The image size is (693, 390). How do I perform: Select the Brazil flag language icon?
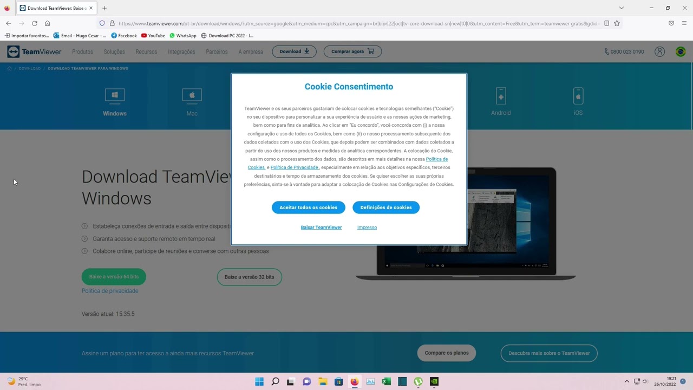[681, 51]
